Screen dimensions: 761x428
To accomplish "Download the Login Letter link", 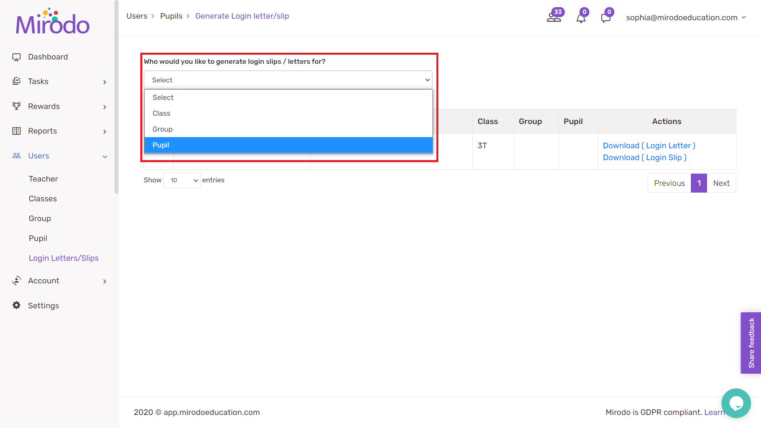I will pyautogui.click(x=649, y=145).
